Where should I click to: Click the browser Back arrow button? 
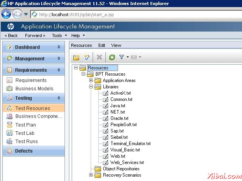tap(6, 15)
